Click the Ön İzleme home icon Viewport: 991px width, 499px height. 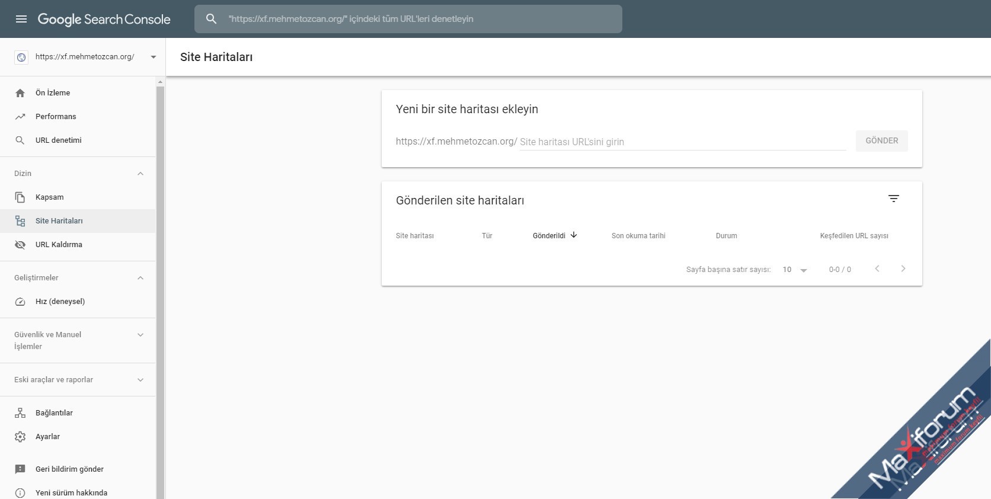tap(20, 93)
